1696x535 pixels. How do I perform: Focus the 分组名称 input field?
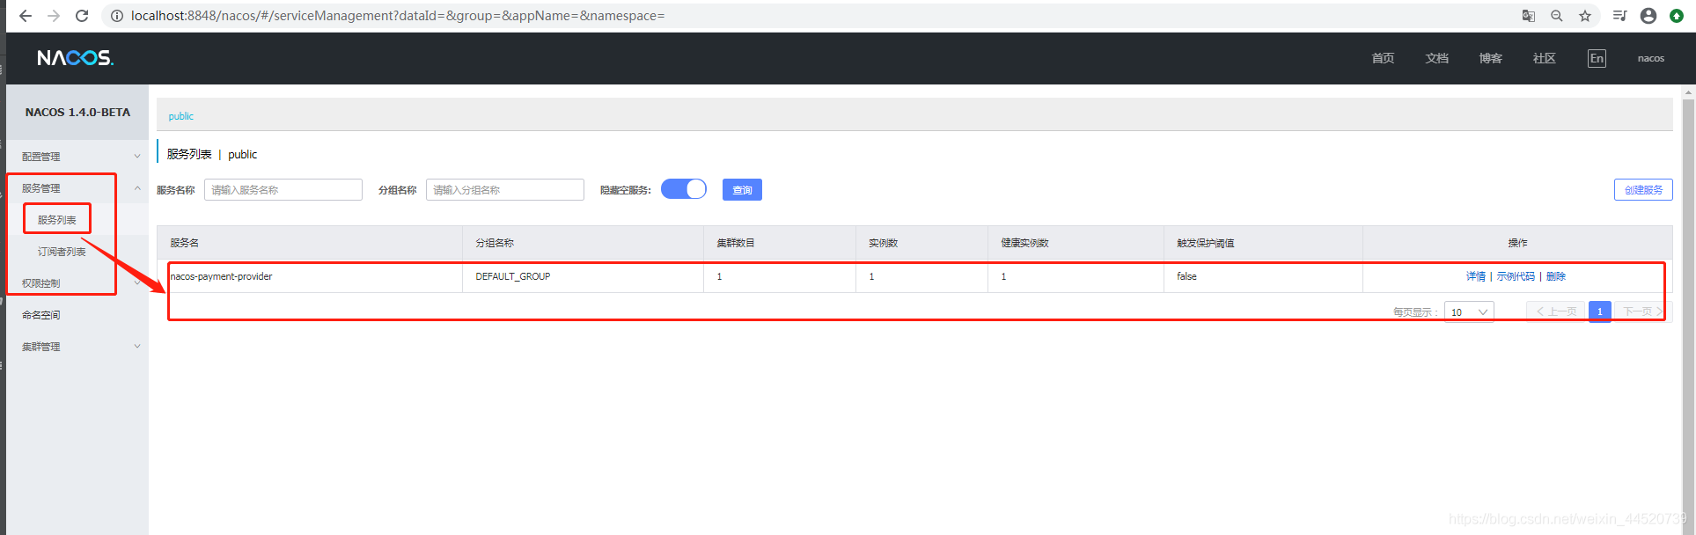pos(505,189)
